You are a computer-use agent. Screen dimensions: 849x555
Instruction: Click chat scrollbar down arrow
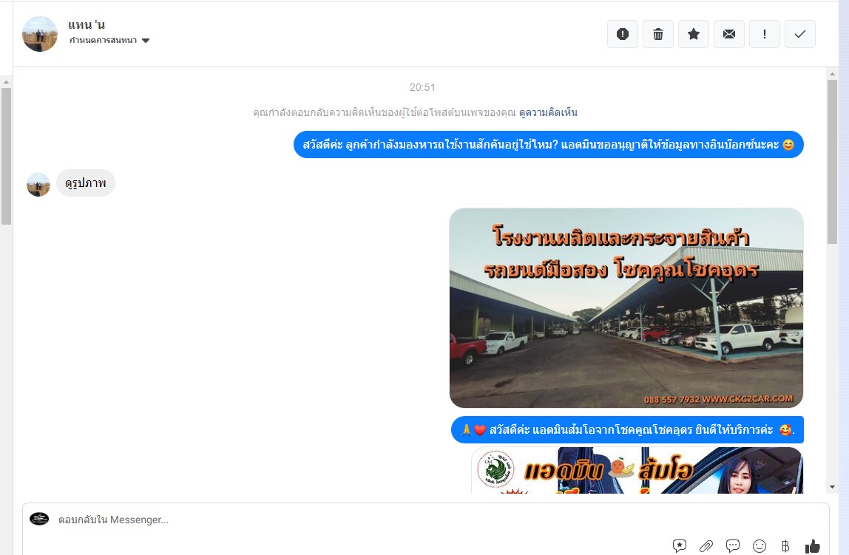coord(832,488)
